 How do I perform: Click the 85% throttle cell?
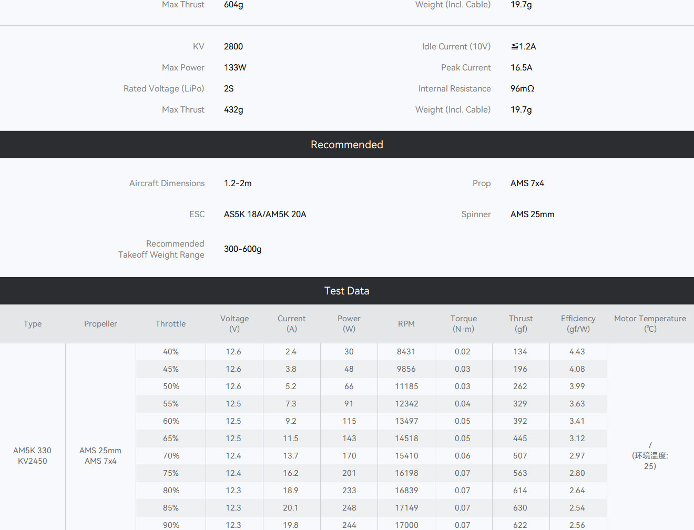click(x=171, y=508)
